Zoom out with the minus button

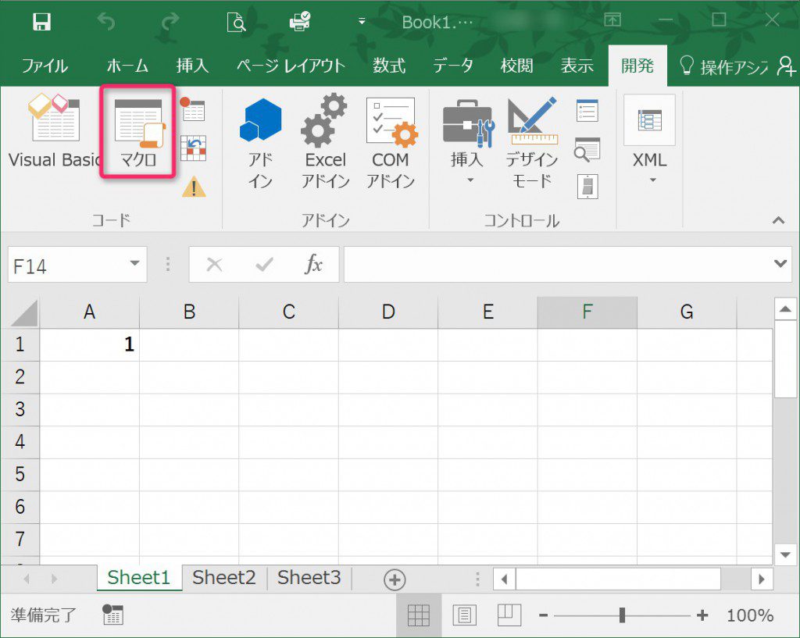click(x=544, y=615)
